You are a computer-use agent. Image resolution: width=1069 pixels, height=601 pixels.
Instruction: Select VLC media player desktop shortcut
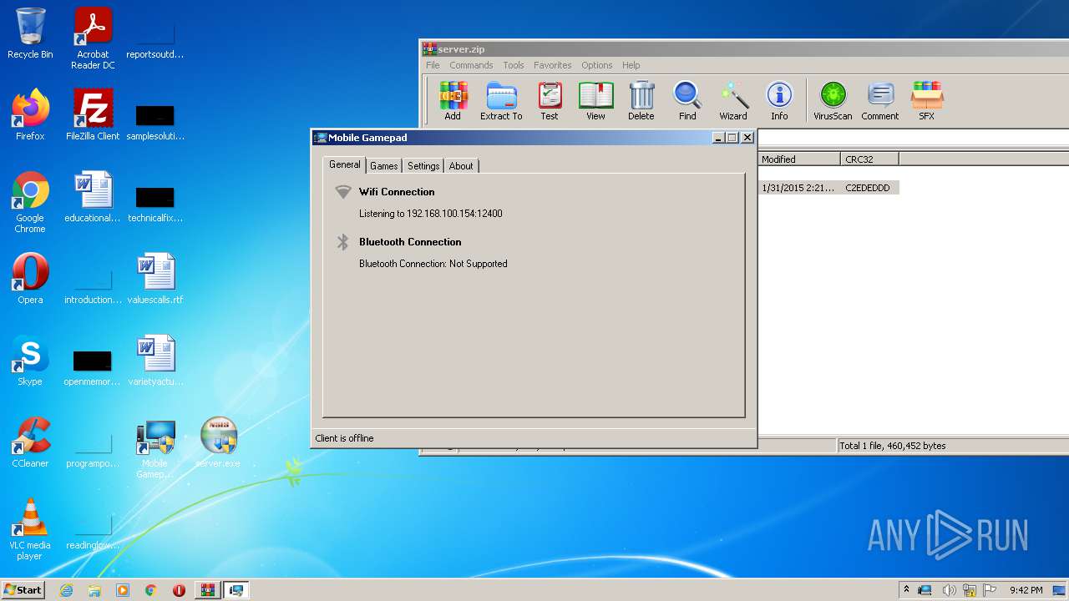(30, 529)
